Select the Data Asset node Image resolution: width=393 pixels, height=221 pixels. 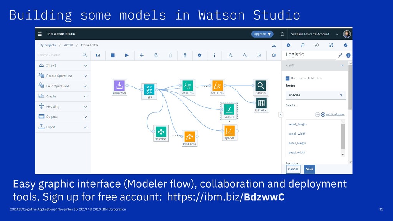pos(120,87)
